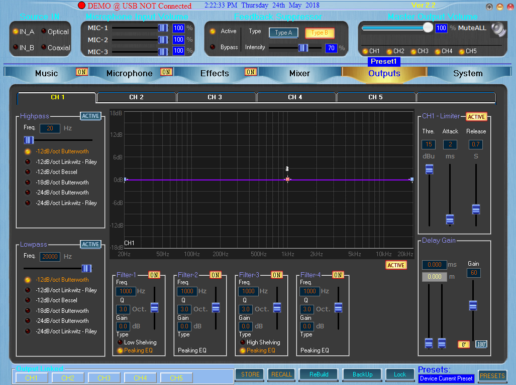This screenshot has height=385, width=516.
Task: Click feedback Type B button
Action: pos(320,33)
